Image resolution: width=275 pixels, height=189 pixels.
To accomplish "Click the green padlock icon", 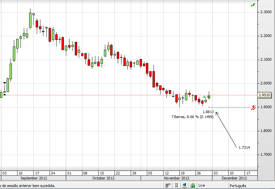I will pos(193,185).
